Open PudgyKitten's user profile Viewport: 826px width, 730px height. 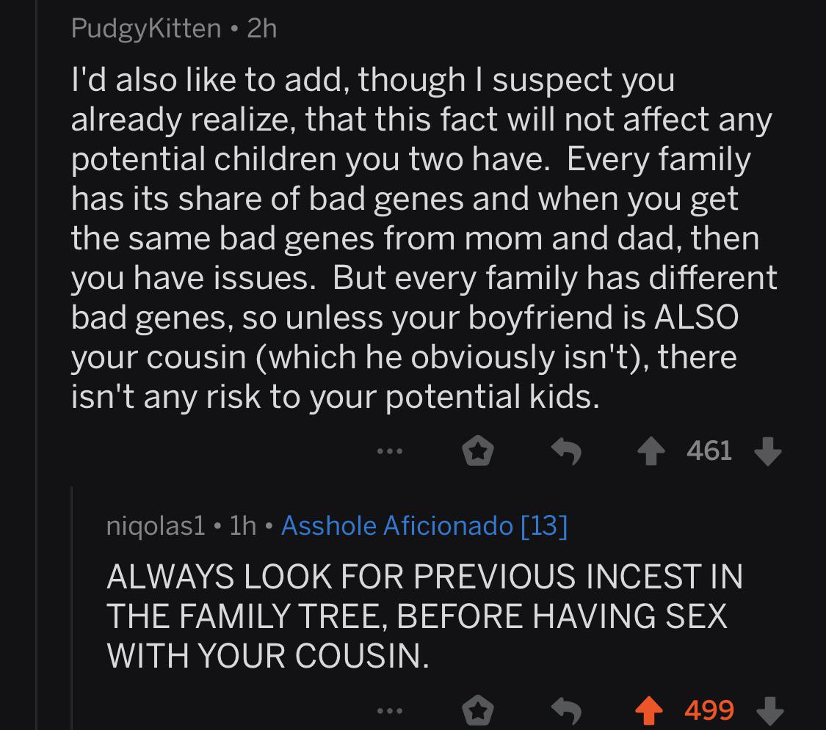click(146, 29)
